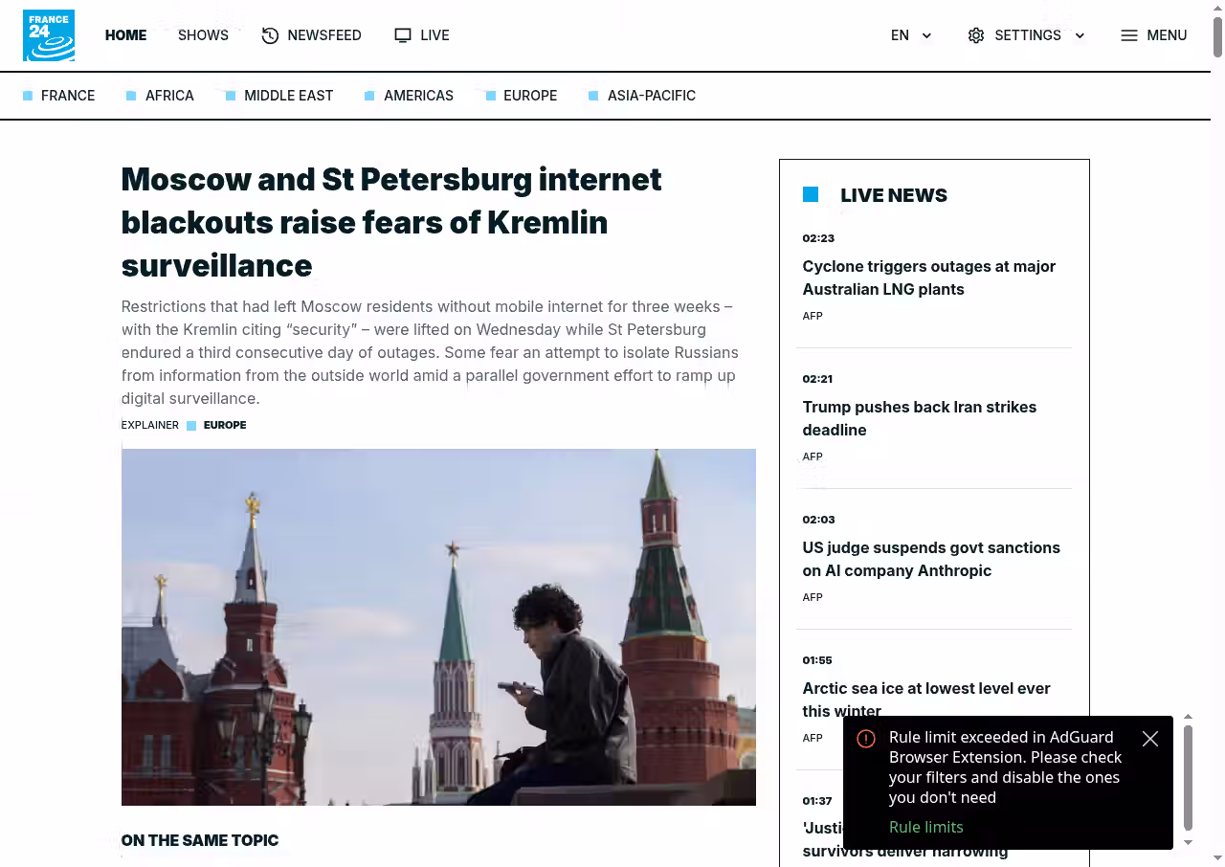Screen dimensions: 1225x867
Task: Click the Kremlin towers article photo
Action: point(438,627)
